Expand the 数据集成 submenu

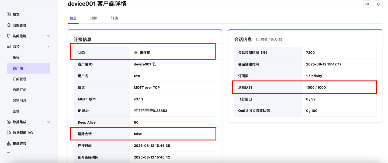click(48, 122)
